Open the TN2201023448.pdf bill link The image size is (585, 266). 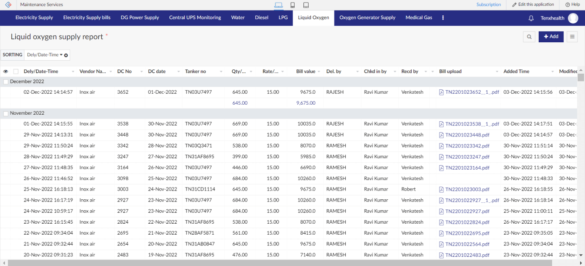467,135
